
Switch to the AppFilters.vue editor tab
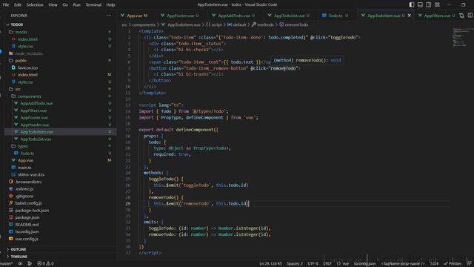[437, 16]
